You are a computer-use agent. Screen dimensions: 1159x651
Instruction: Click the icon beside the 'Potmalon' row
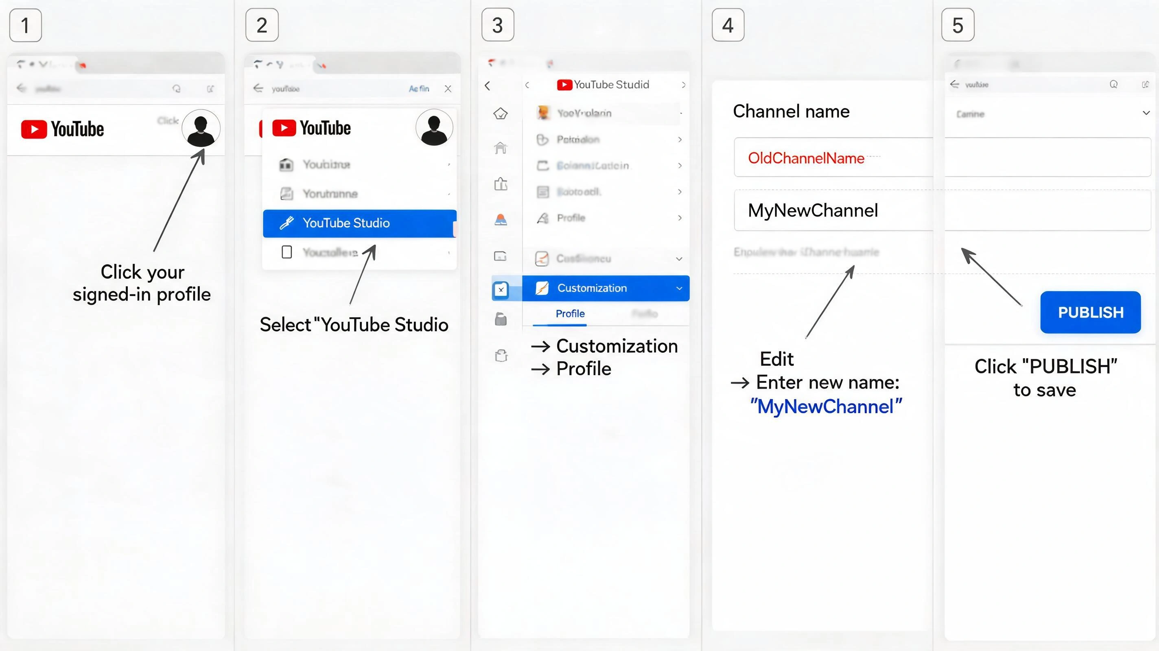[x=542, y=140]
